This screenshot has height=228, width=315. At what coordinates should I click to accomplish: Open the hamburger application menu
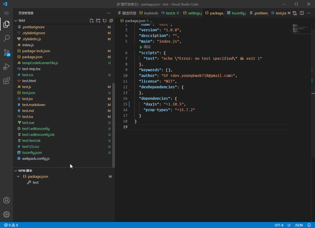click(7, 13)
